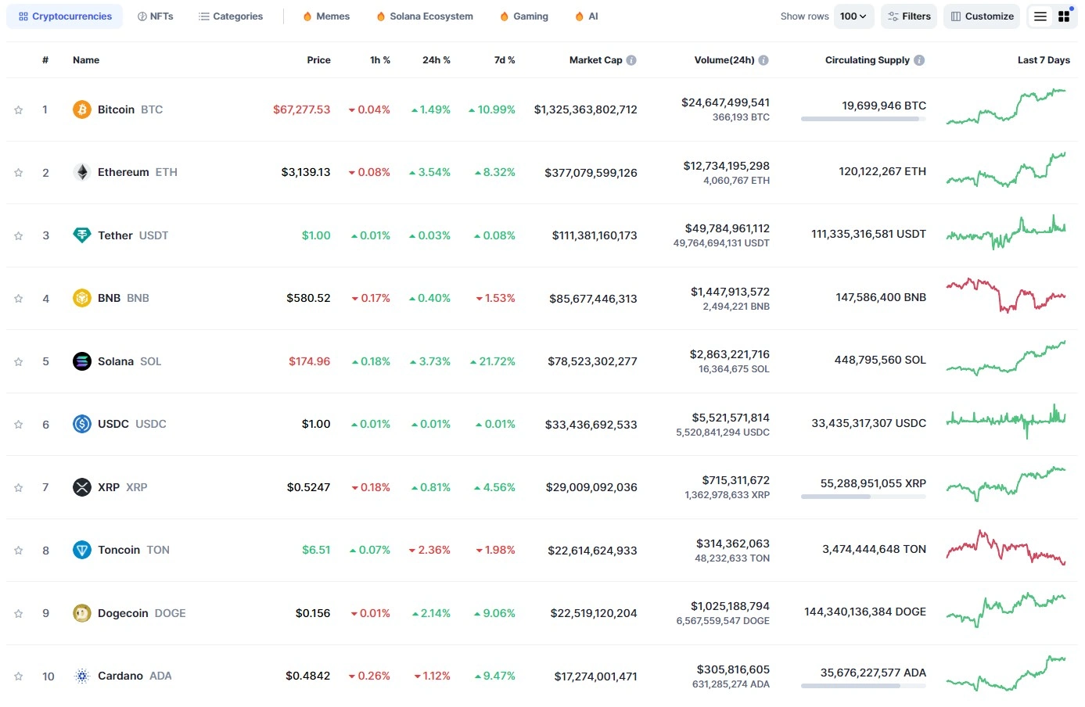Switch to card view layout
Image resolution: width=1085 pixels, height=707 pixels.
click(1065, 16)
